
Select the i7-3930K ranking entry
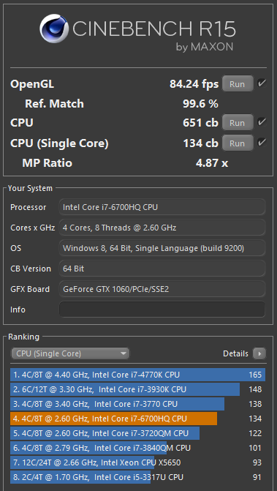[x=138, y=389]
